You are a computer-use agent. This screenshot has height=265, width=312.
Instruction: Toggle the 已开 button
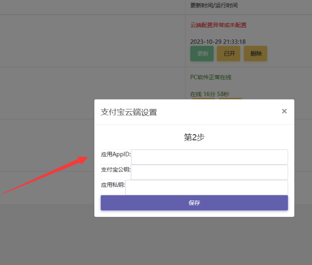(x=229, y=53)
